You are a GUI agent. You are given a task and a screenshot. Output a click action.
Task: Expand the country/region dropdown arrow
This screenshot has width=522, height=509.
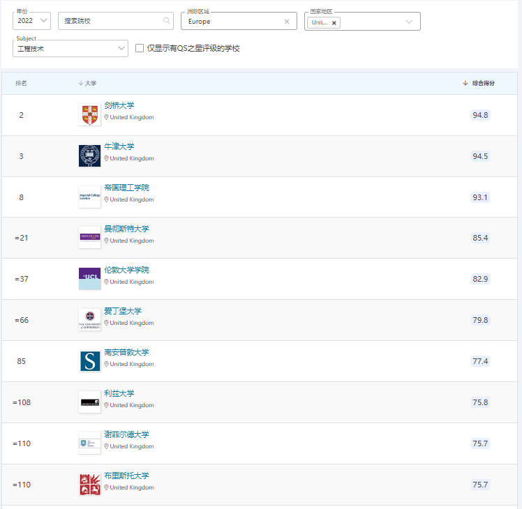(x=409, y=22)
